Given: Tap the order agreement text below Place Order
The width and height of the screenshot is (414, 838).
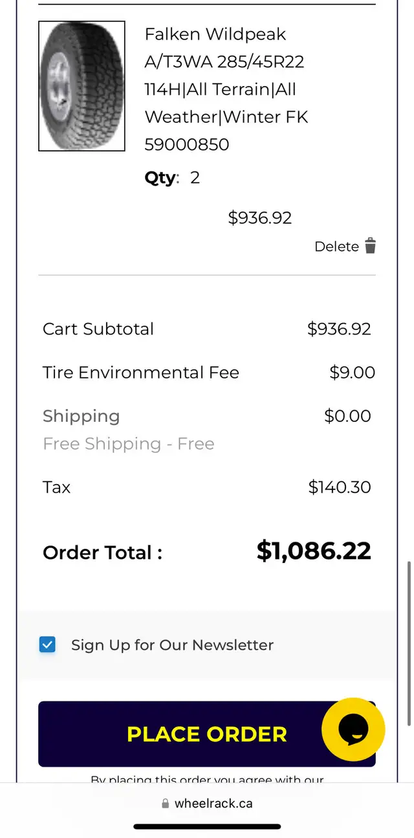Looking at the screenshot, I should (207, 780).
